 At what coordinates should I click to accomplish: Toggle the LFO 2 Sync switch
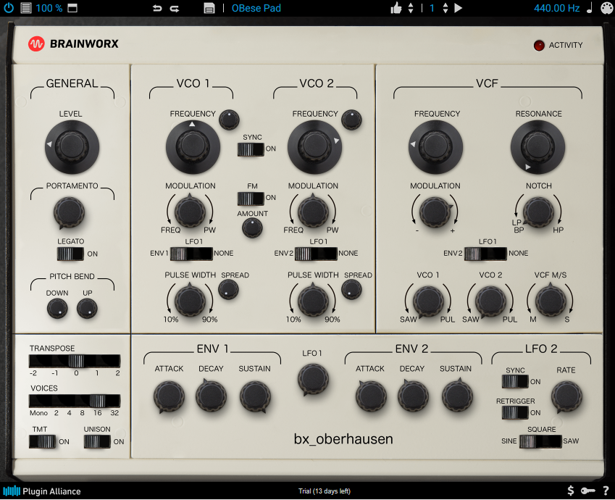[515, 381]
